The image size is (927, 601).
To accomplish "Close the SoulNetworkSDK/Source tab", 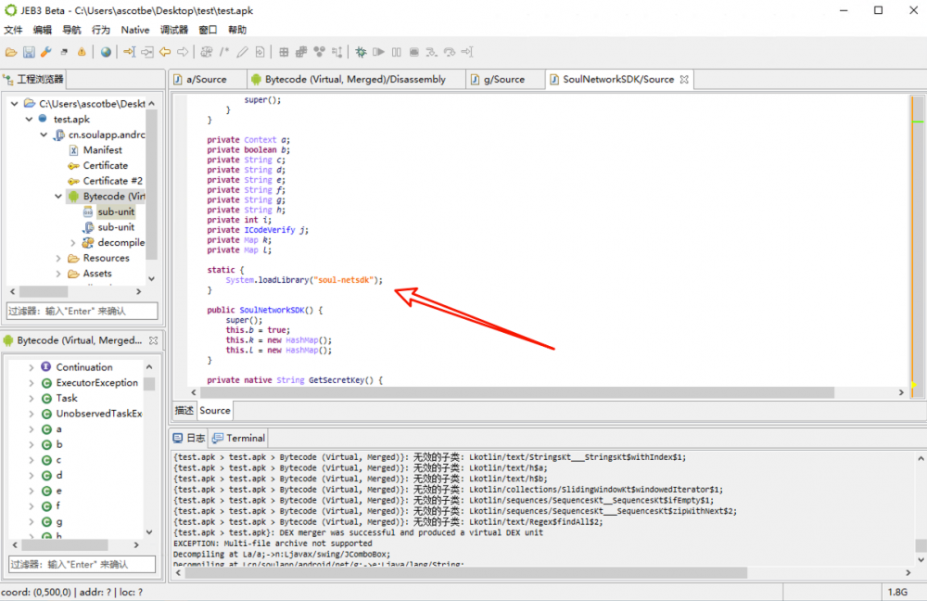I will [x=684, y=80].
